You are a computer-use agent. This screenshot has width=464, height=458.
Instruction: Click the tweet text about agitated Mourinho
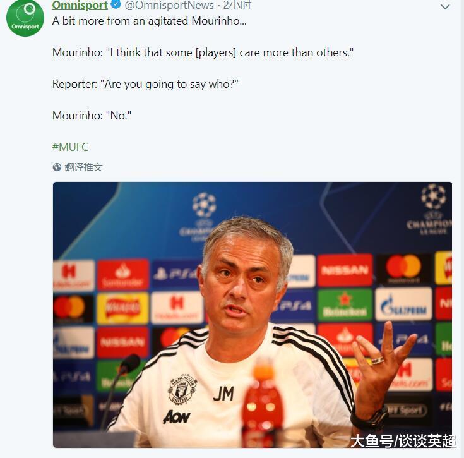pyautogui.click(x=150, y=21)
